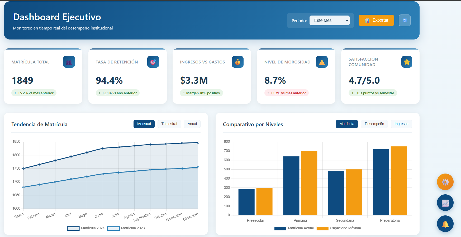Toggle Capacidad Máxima legend series

(x=339, y=228)
